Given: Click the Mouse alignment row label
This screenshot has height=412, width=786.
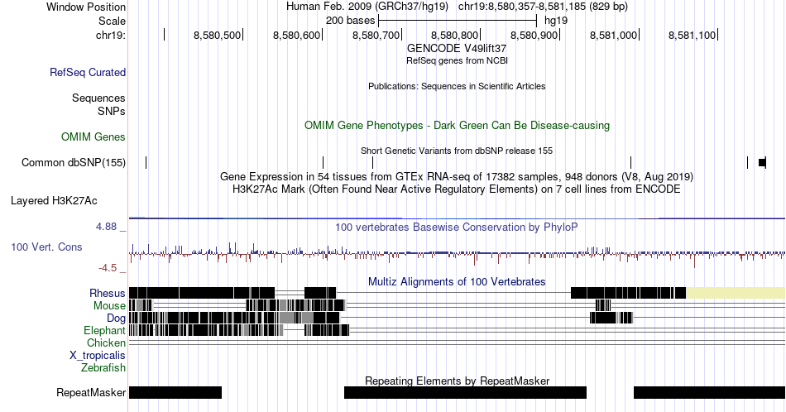Looking at the screenshot, I should 109,306.
